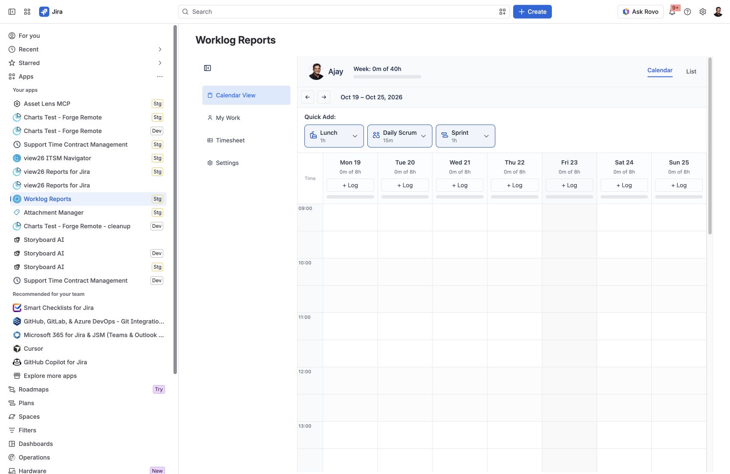This screenshot has width=730, height=474.
Task: Click + Log for Thu 22
Action: pos(514,185)
